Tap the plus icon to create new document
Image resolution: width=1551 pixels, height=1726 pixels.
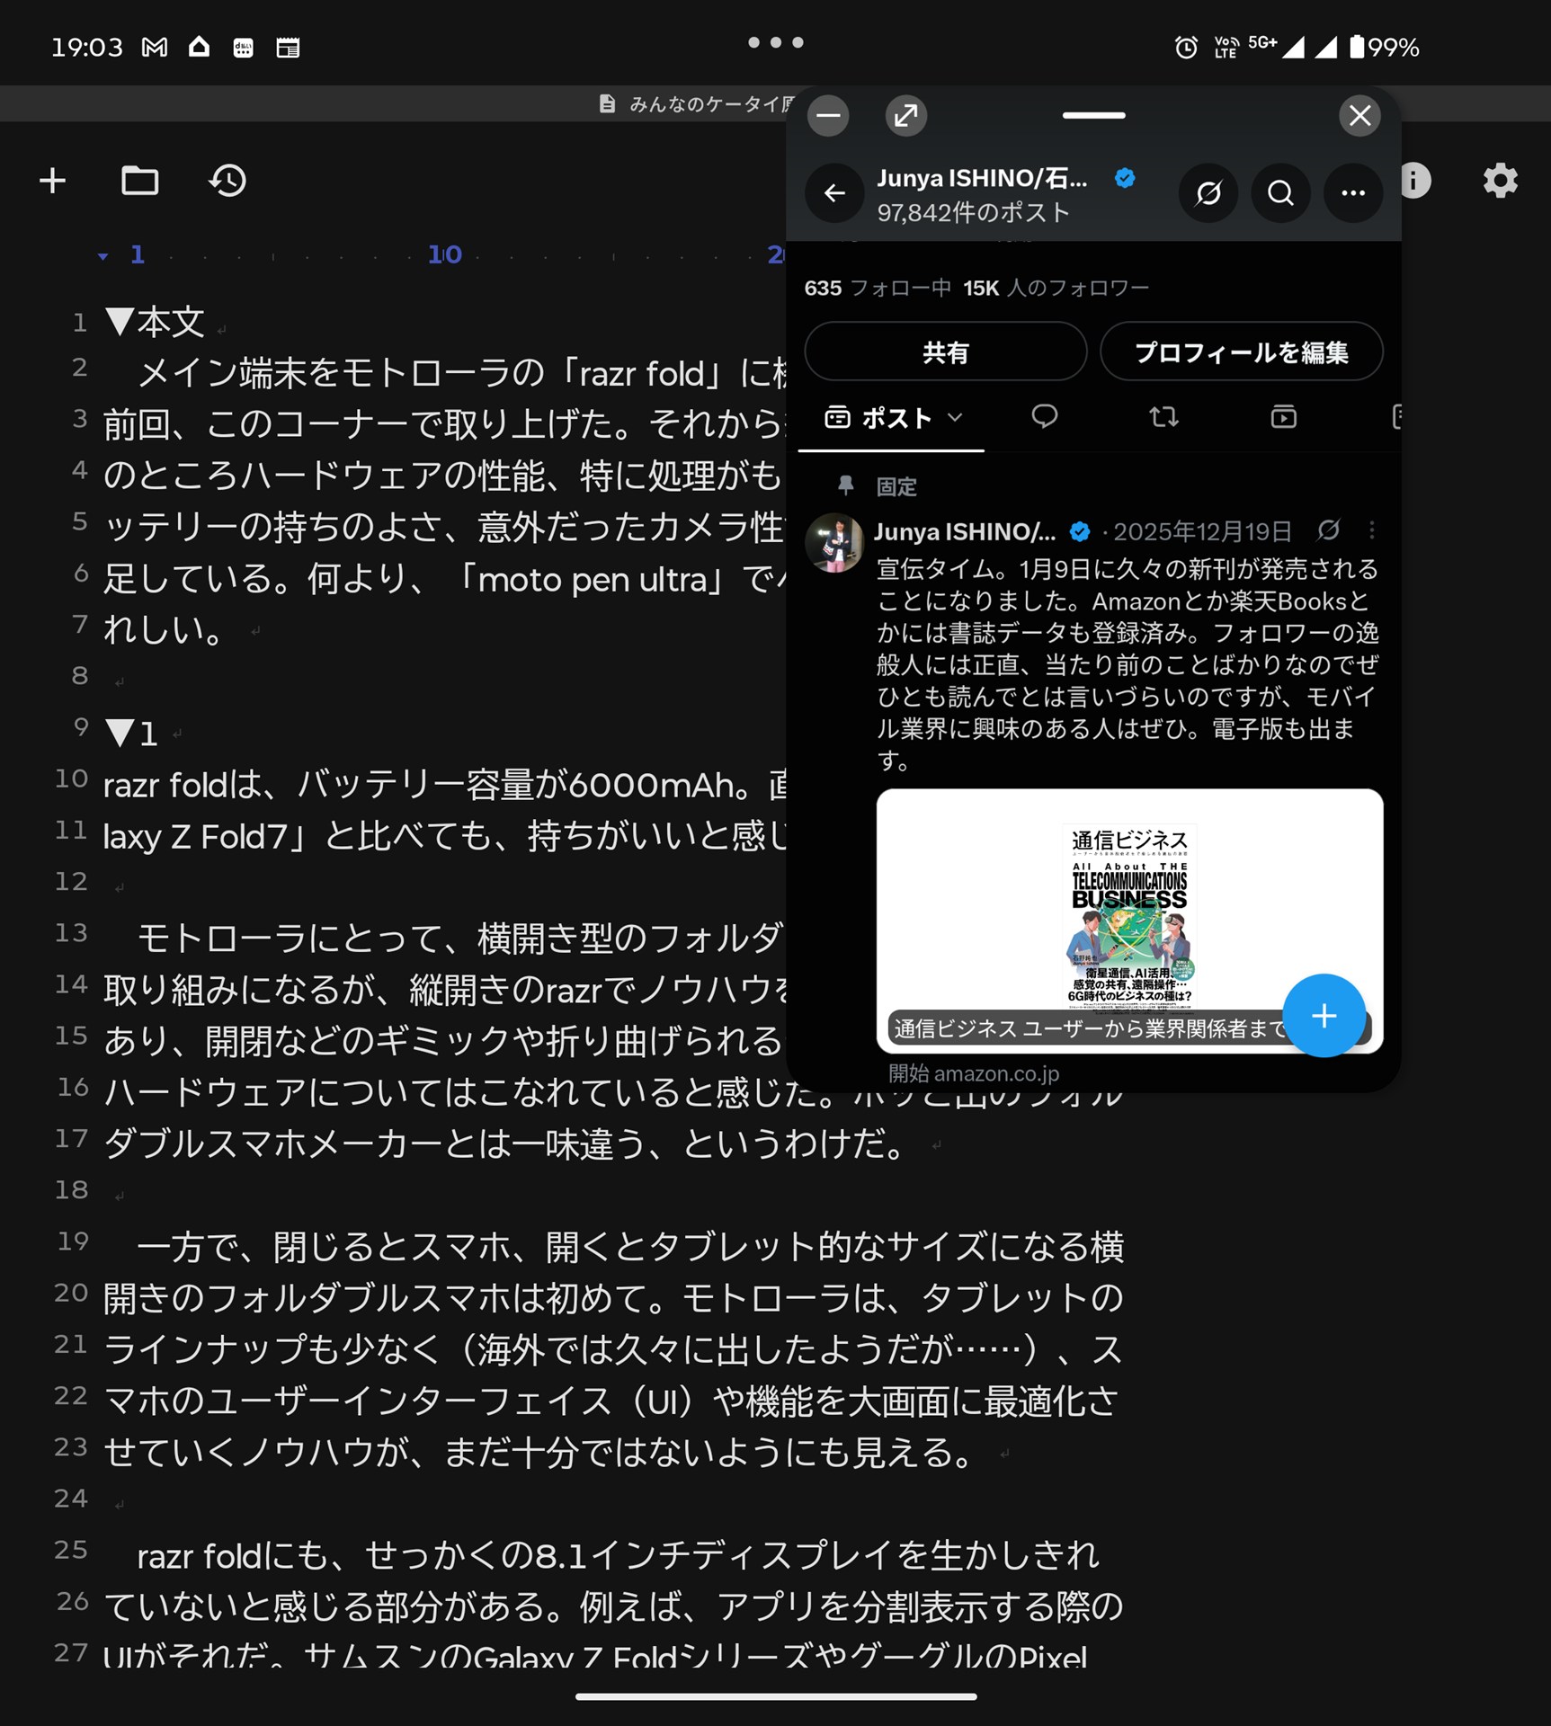click(53, 181)
